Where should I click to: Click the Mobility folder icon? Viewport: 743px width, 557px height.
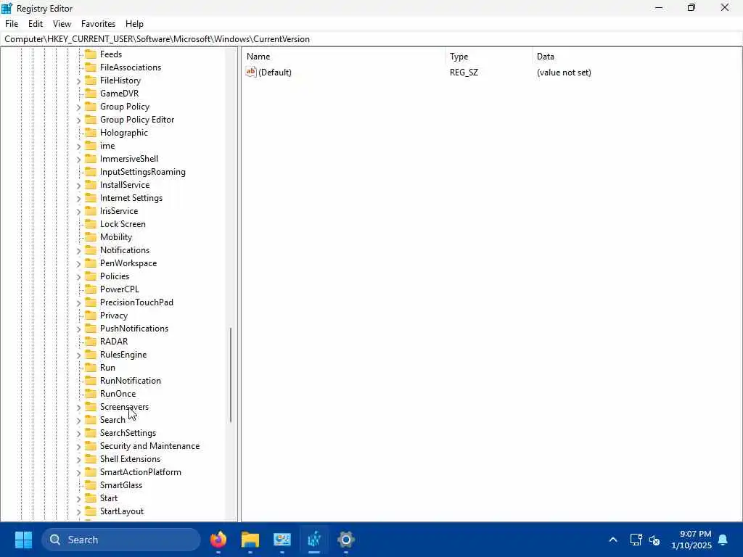tap(91, 237)
